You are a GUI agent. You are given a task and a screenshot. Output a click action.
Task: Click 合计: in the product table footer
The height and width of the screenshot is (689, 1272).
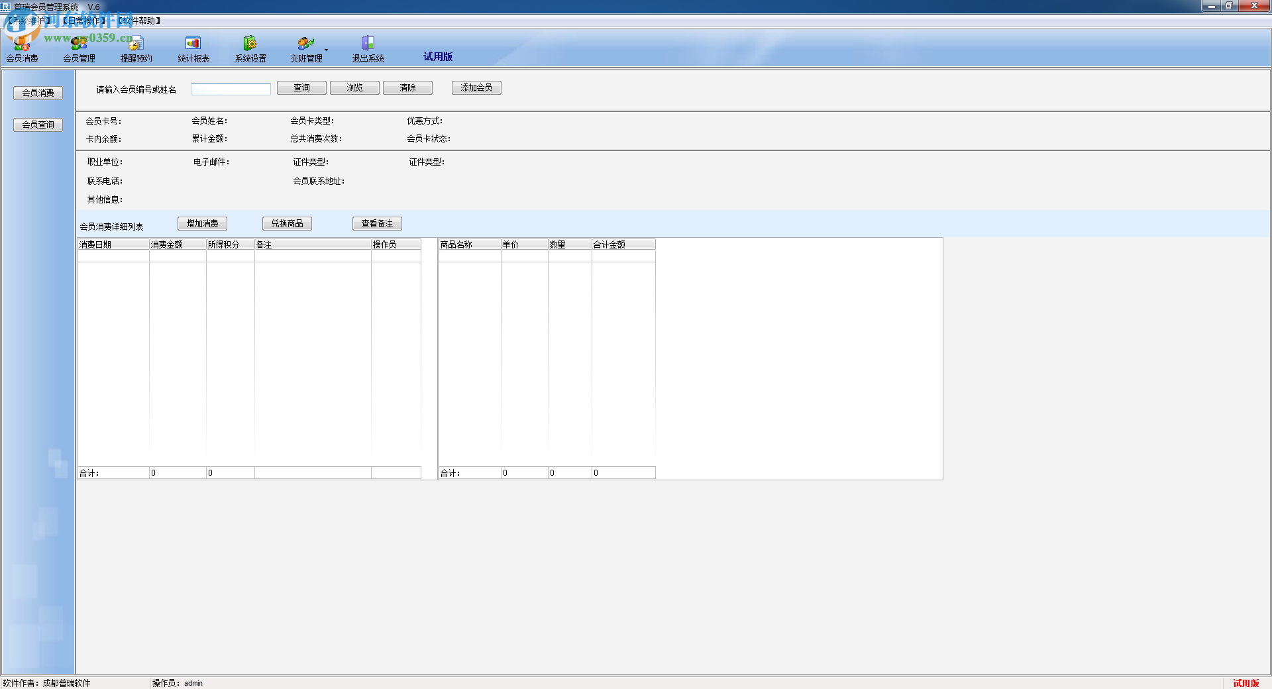pyautogui.click(x=450, y=473)
